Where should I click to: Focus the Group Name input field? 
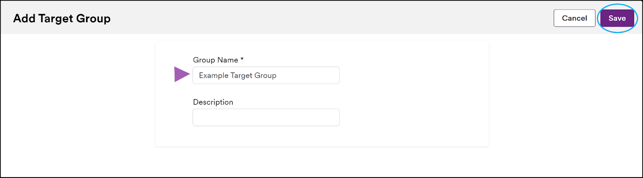[x=266, y=75]
